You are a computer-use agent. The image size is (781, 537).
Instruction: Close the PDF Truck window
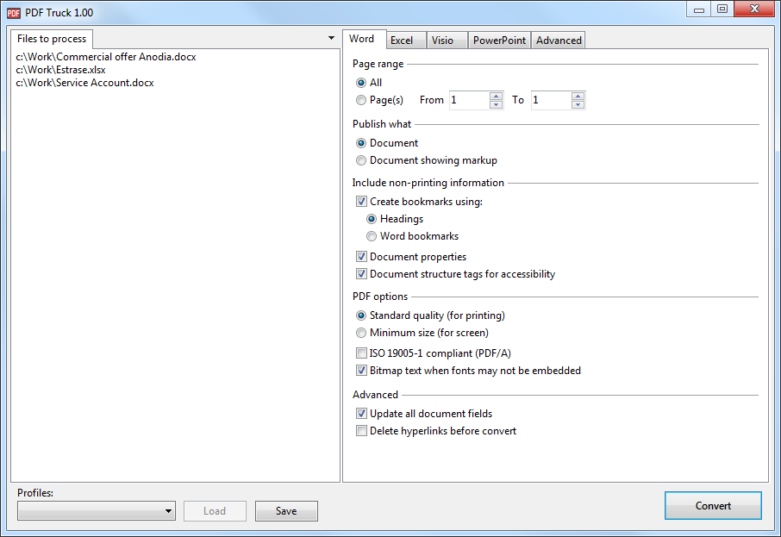754,9
